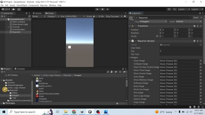Open the Tag Untagged dropdown
The height and width of the screenshot is (115, 205).
[x=153, y=21]
